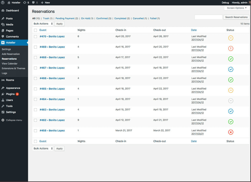Check the box for reservation #468

tap(35, 57)
